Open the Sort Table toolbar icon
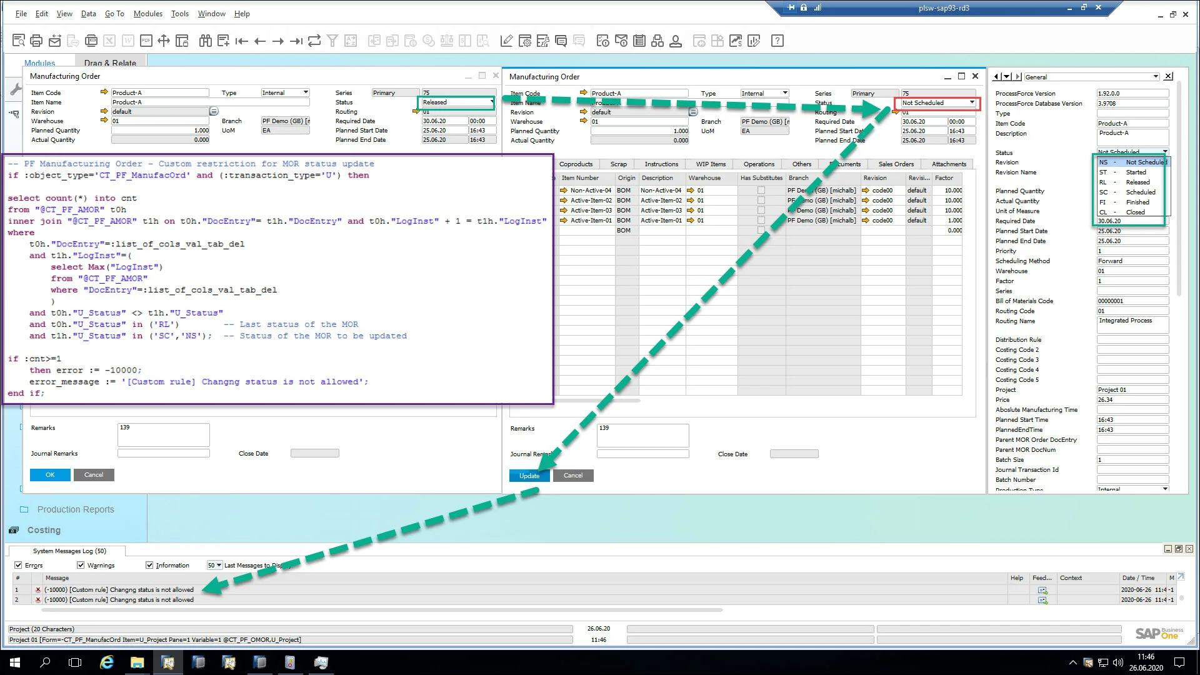Screen dimensions: 1200x675 351,40
